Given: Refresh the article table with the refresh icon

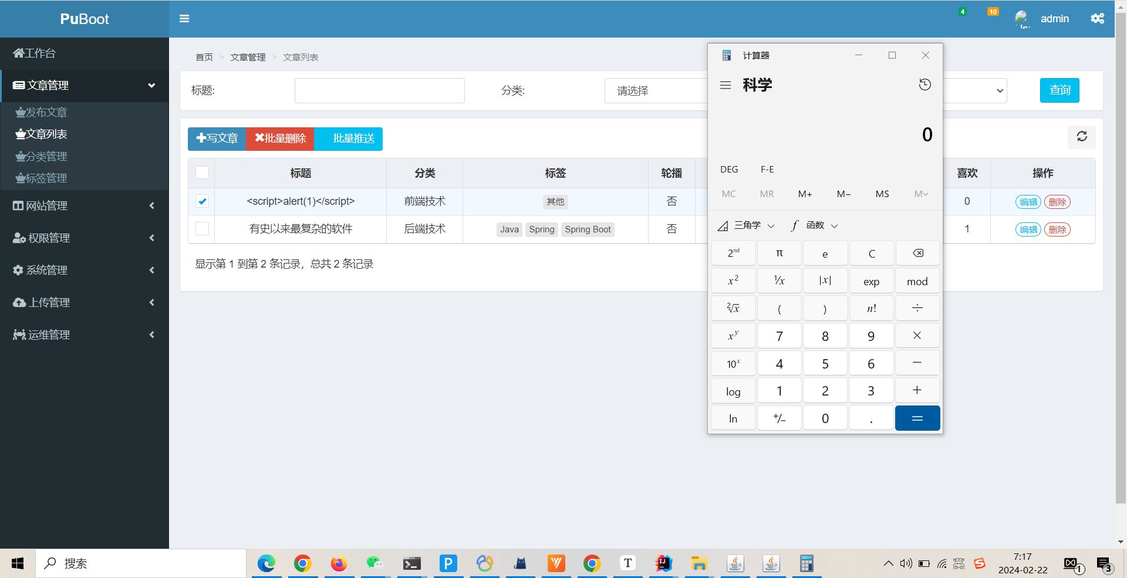Looking at the screenshot, I should 1081,137.
